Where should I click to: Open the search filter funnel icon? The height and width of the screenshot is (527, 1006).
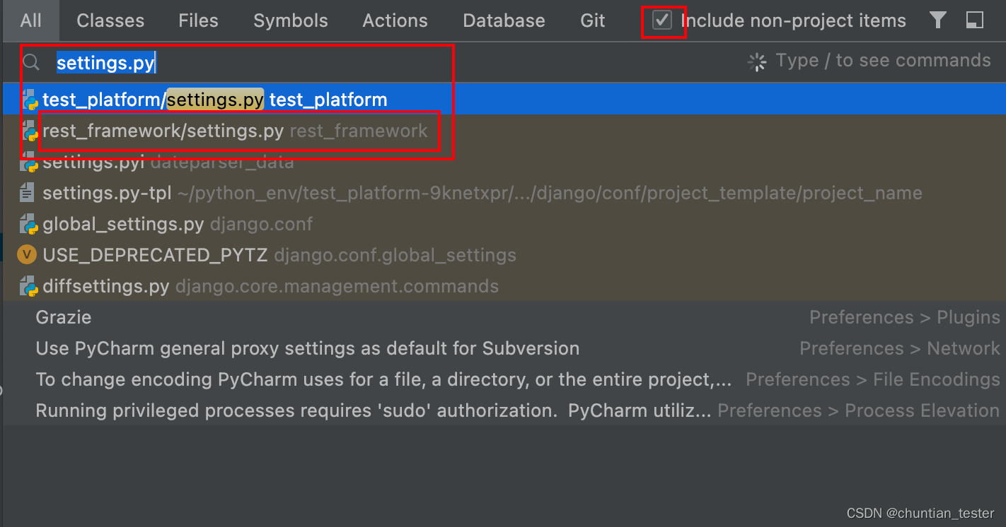pos(937,20)
